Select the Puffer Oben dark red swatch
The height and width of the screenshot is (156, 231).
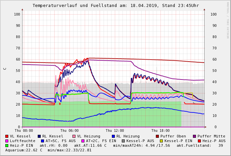[157, 136]
